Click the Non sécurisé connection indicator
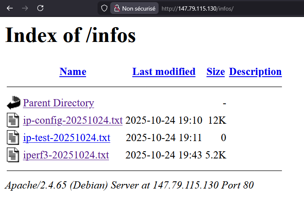304x197 pixels. click(x=134, y=8)
